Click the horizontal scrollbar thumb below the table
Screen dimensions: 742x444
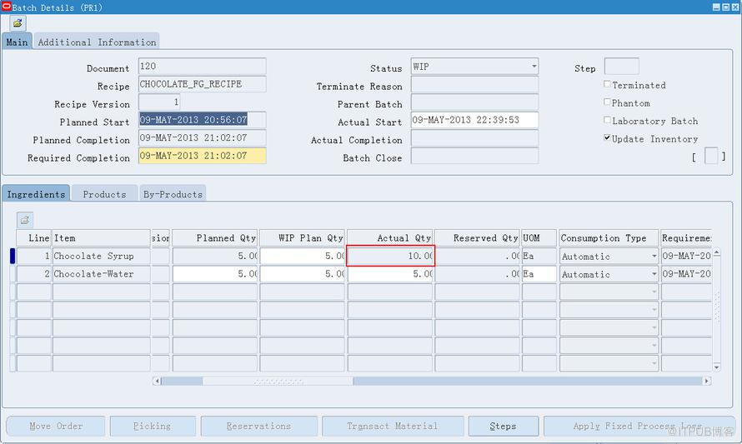[x=278, y=382]
